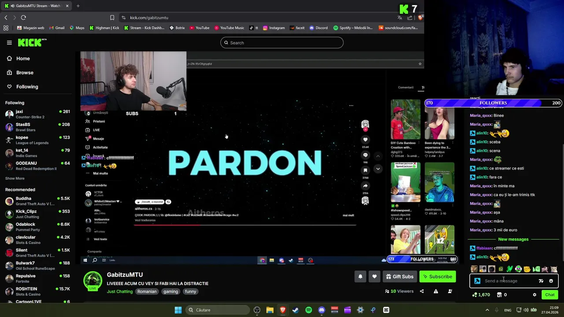This screenshot has width=564, height=317.
Task: Open File Explorer from the taskbar
Action: pos(270,310)
